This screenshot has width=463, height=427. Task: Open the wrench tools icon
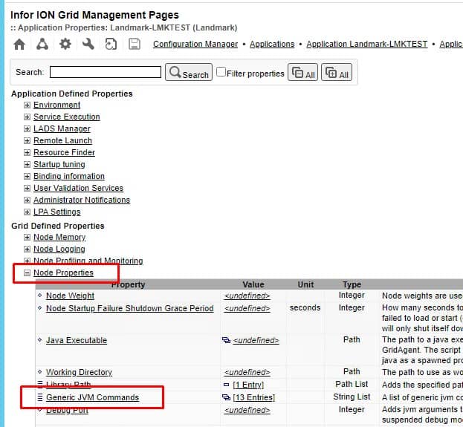tap(88, 45)
